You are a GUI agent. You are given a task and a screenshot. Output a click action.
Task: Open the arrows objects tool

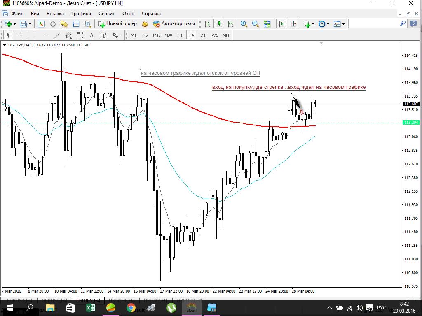(x=115, y=35)
